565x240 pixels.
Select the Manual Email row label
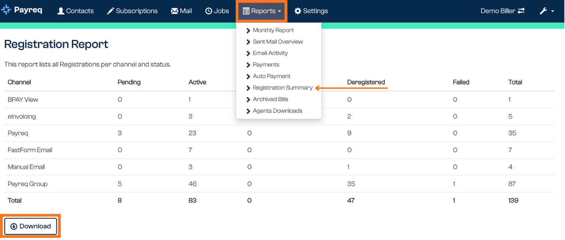pos(26,167)
